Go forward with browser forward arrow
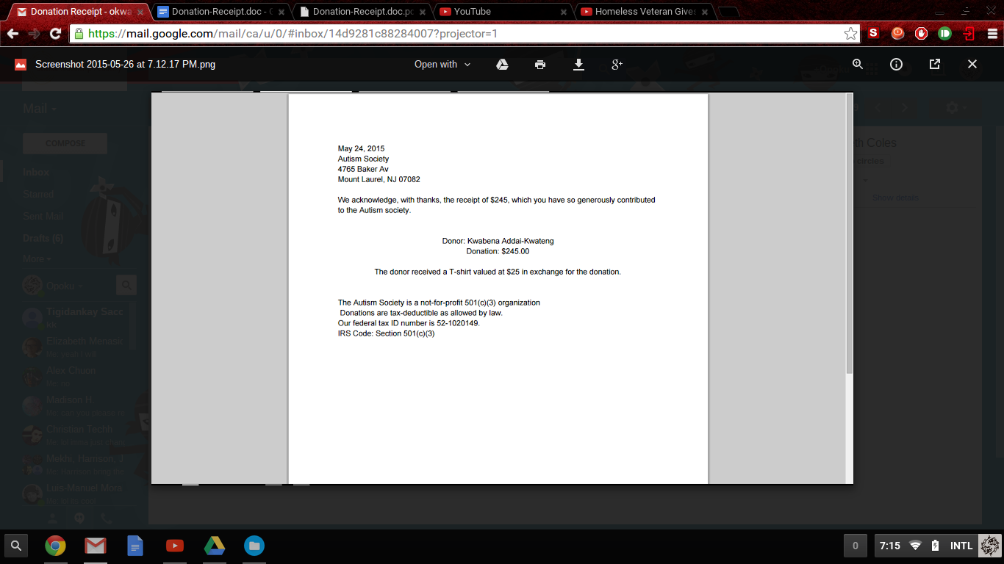Image resolution: width=1004 pixels, height=564 pixels. [x=34, y=34]
